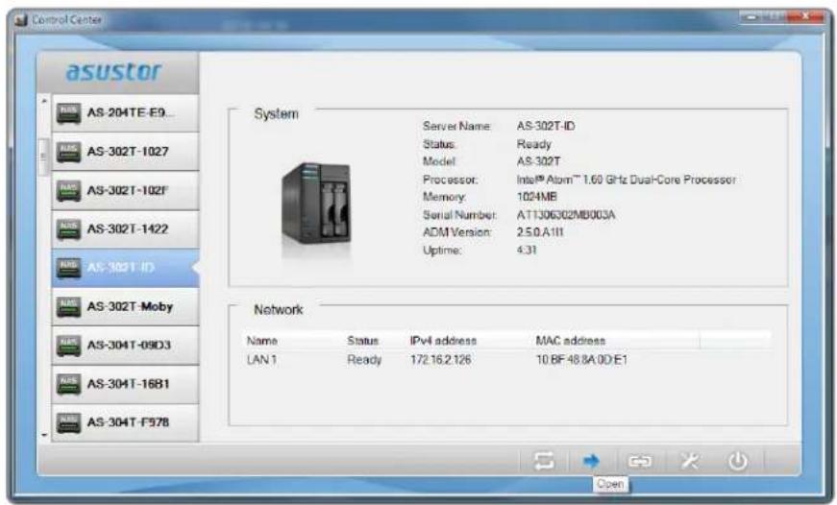Click the Intel Atom processor description
837x505 pixels.
click(627, 180)
